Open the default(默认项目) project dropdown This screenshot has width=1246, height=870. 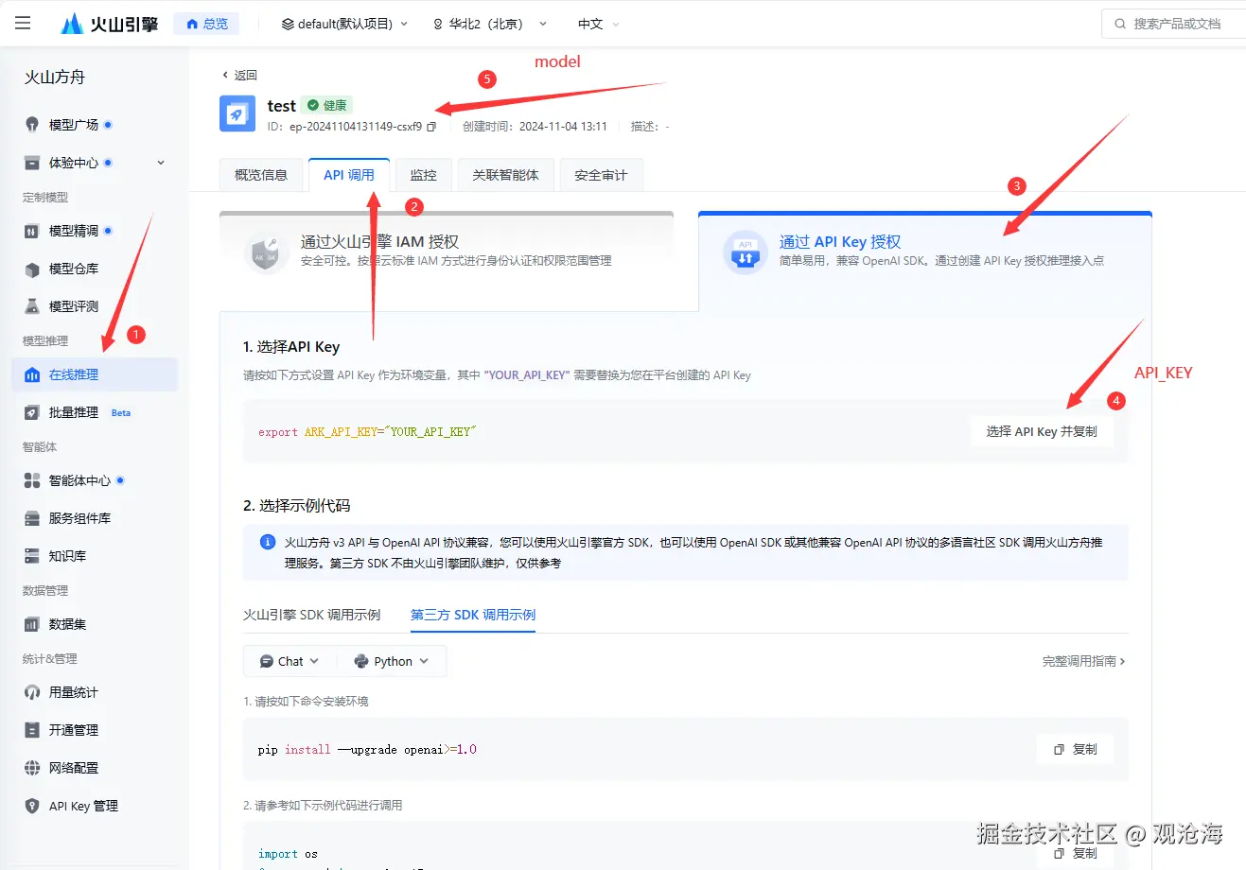345,24
